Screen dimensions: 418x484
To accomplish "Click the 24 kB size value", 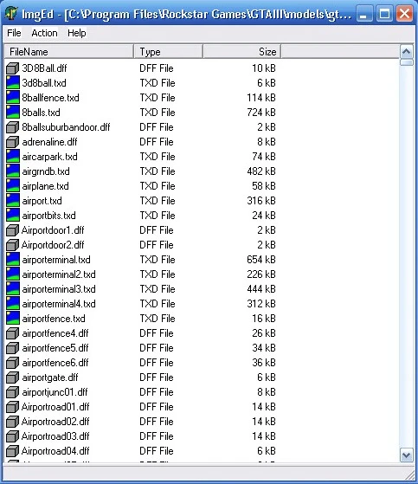I will [x=264, y=216].
